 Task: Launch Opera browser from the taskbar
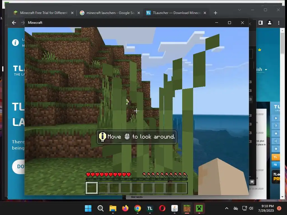[162, 208]
